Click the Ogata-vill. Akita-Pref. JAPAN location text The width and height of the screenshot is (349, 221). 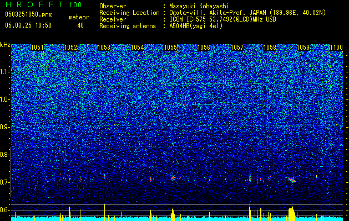[247, 13]
